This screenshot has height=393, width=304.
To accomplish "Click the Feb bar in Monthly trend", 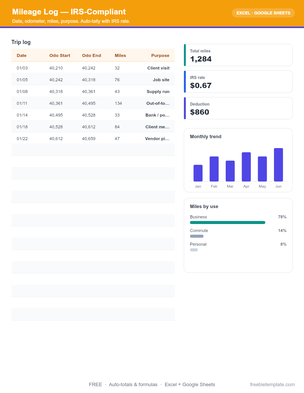I will tap(214, 169).
